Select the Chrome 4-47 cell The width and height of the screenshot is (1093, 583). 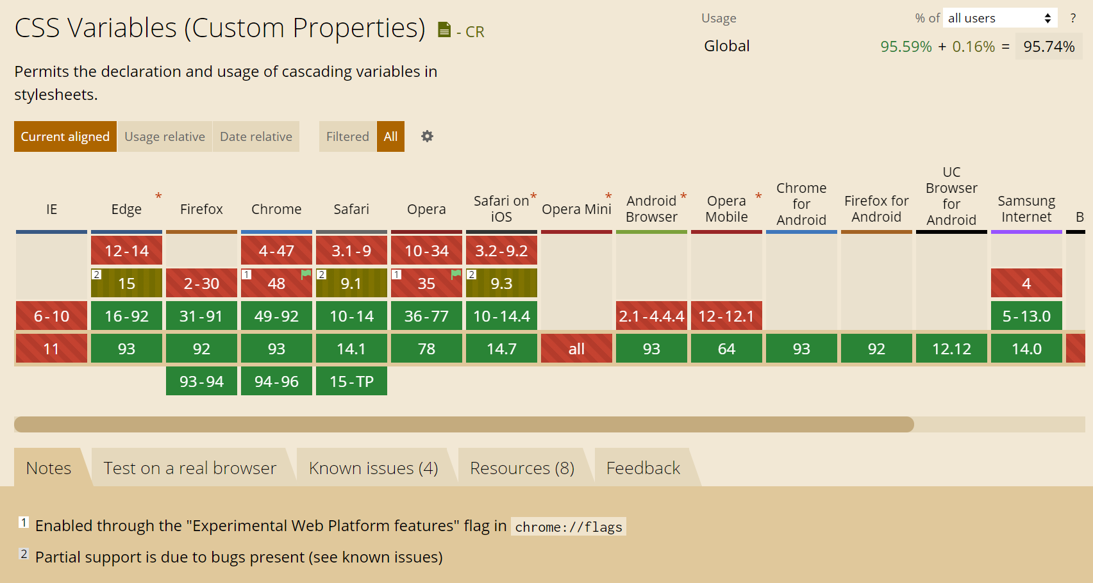276,250
